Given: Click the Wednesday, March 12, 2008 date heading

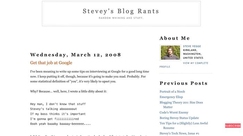Looking at the screenshot, I should pos(75,55).
